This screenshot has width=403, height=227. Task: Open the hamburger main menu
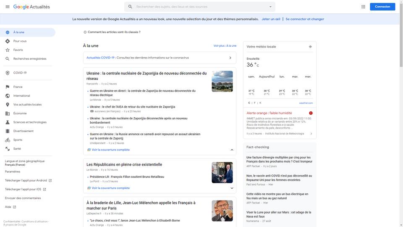click(8, 7)
